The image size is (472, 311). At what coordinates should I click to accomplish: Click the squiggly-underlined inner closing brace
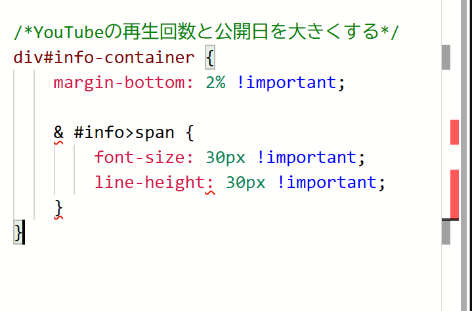click(58, 208)
